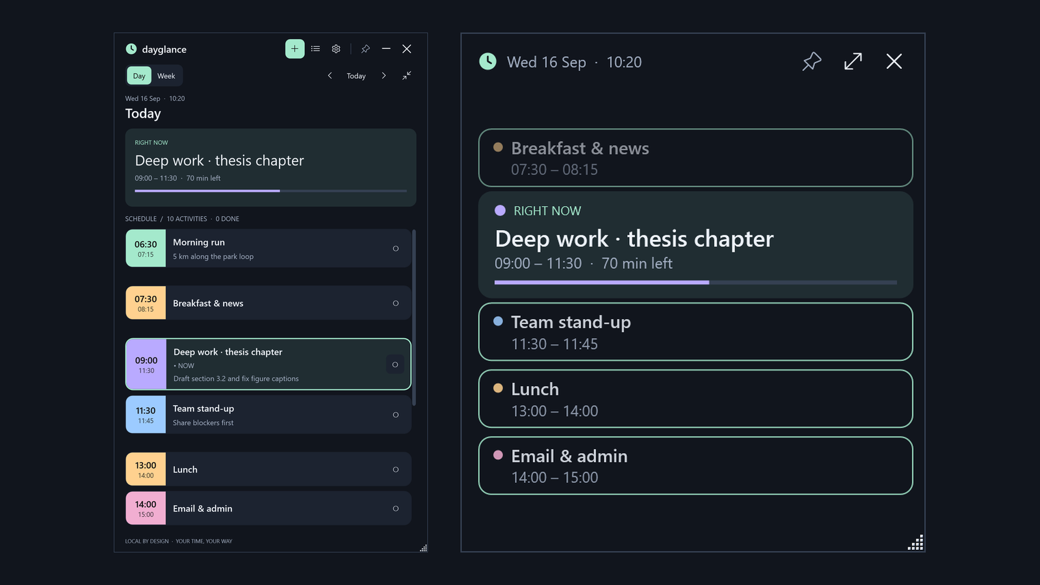
Task: Click the Today navigation button
Action: click(x=356, y=76)
